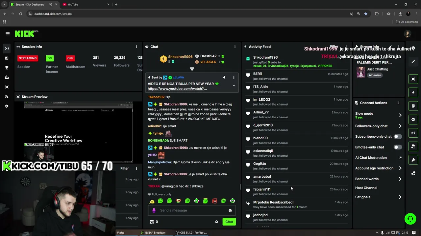Click the green Chat send button
Image resolution: width=421 pixels, height=236 pixels.
coord(229,222)
